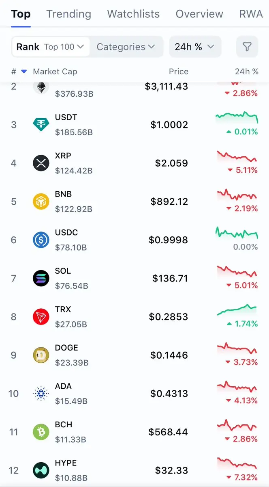This screenshot has height=487, width=269.
Task: Open the Overview tab
Action: click(x=199, y=14)
